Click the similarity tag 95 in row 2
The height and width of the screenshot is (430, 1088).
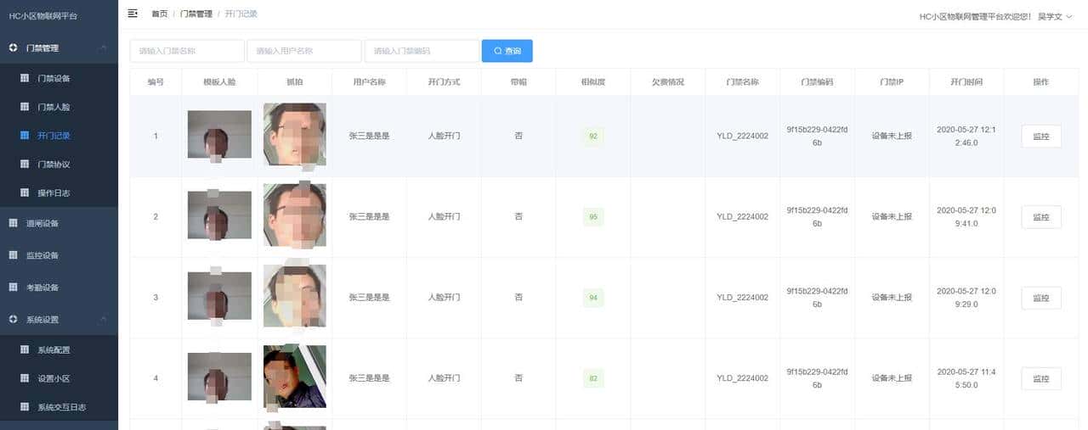pyautogui.click(x=593, y=217)
